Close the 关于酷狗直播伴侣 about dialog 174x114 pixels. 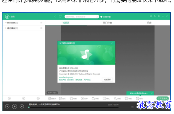coord(112,43)
